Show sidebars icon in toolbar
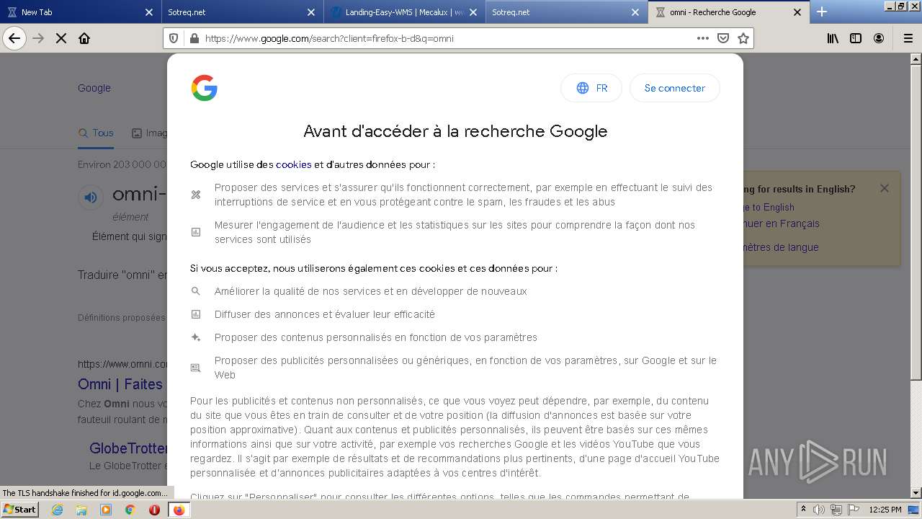Screen dimensions: 922x519 coord(856,38)
